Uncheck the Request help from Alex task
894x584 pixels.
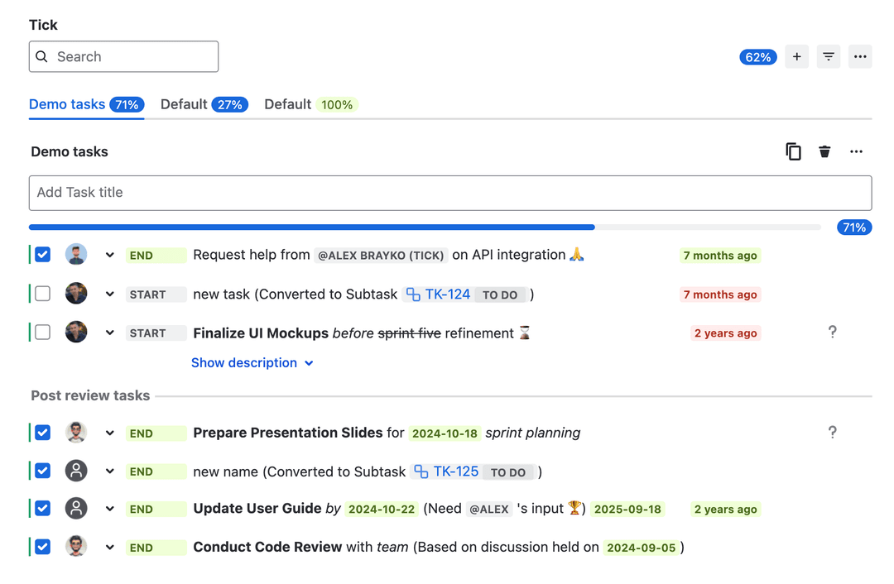tap(43, 255)
